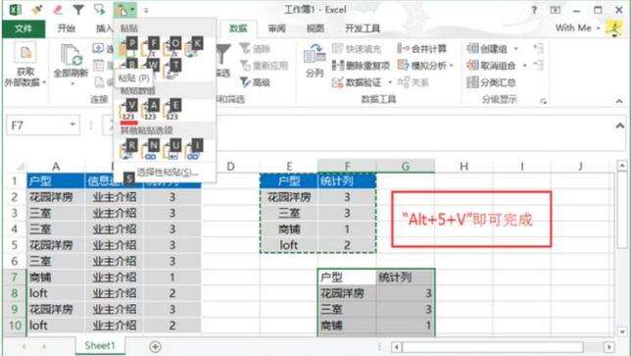Click 全部刷新 Refresh All button
The height and width of the screenshot is (356, 631).
pos(71,66)
